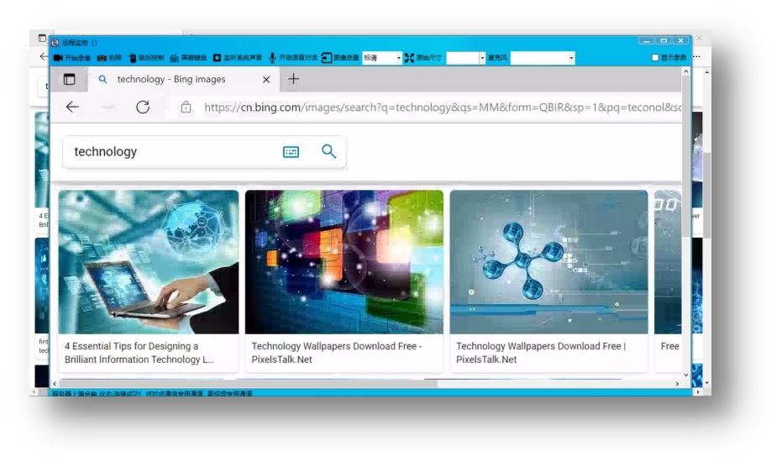This screenshot has height=467, width=782.
Task: Open the 屏幕键盘 on-screen keyboard
Action: tap(174, 58)
